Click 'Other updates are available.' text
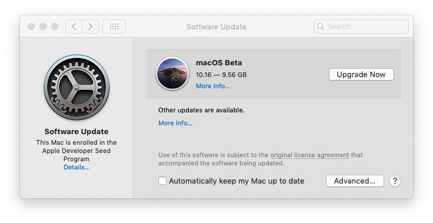This screenshot has width=433, height=223. [x=201, y=110]
